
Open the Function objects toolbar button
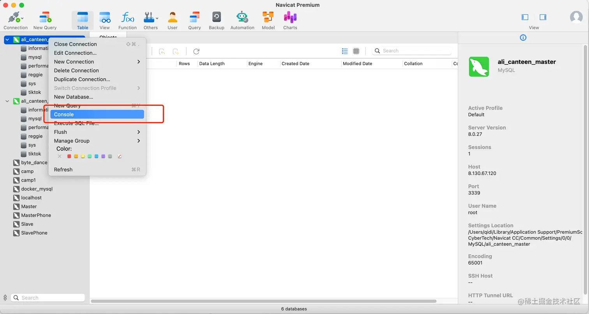click(127, 20)
